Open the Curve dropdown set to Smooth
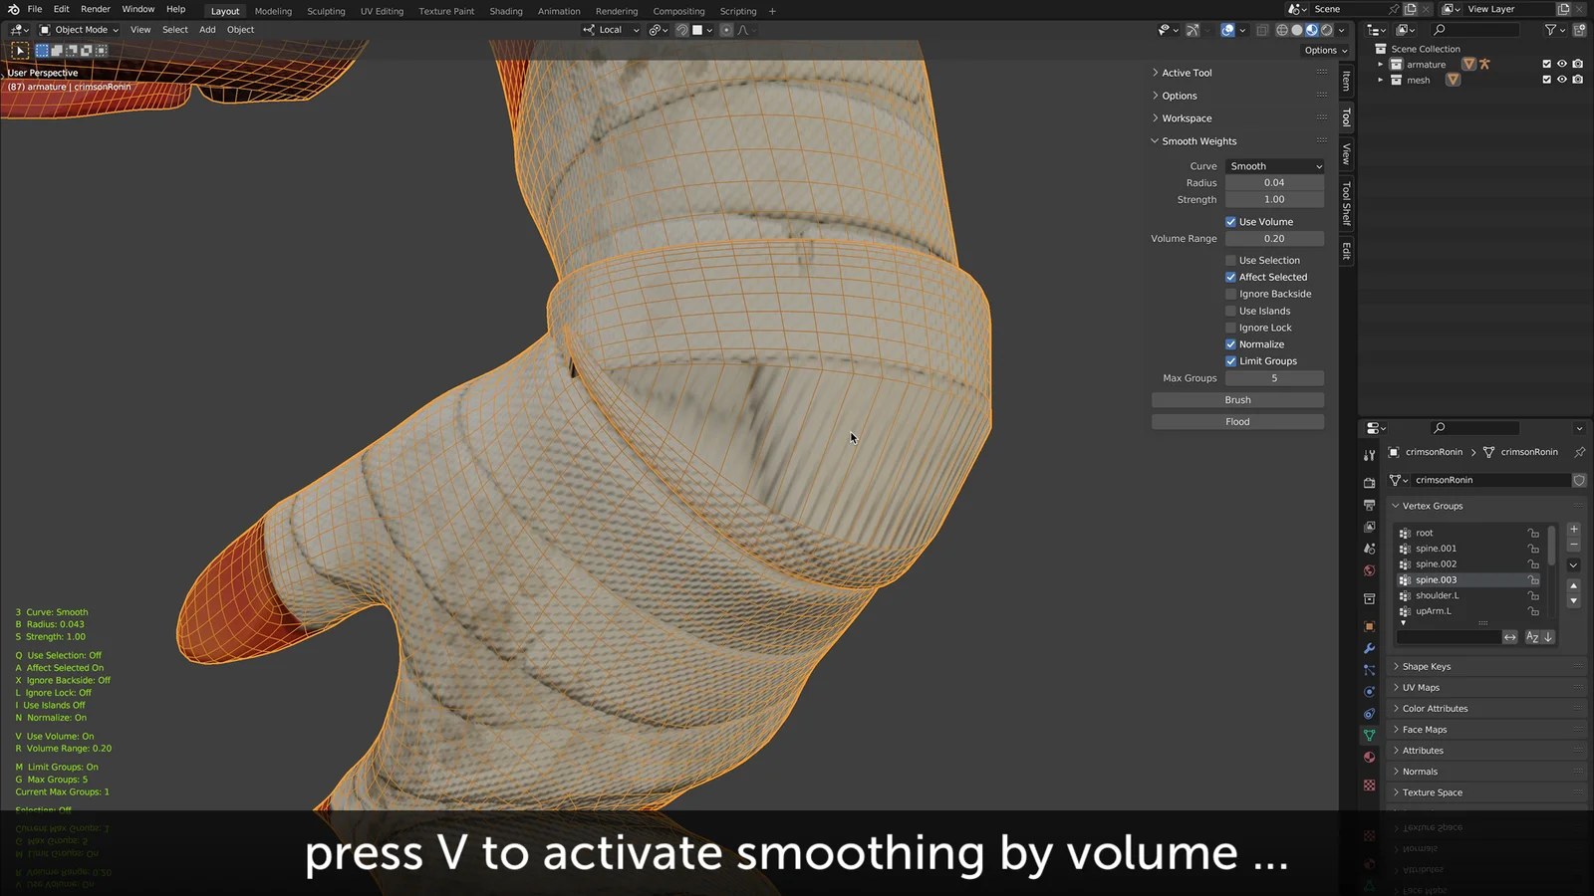 point(1275,166)
